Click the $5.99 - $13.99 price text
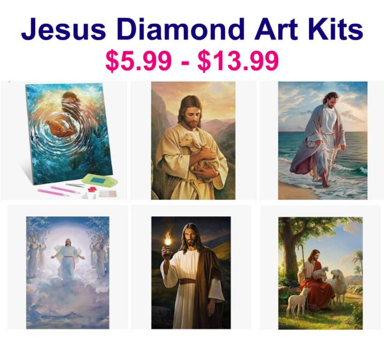Screen dimensions: 384x342 (192, 61)
